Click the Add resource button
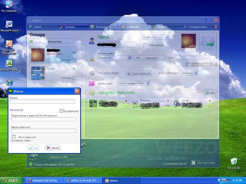 (210, 93)
